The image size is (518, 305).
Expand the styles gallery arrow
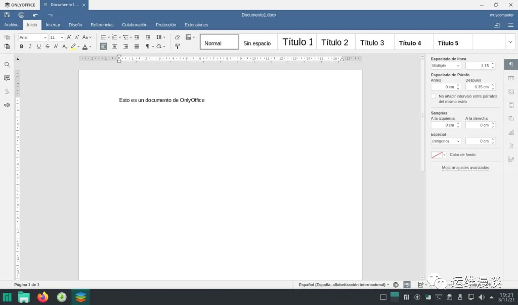[510, 42]
